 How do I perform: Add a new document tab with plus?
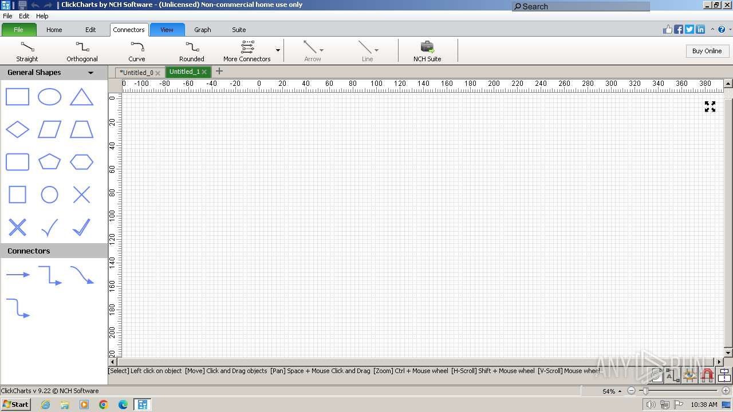click(x=219, y=72)
